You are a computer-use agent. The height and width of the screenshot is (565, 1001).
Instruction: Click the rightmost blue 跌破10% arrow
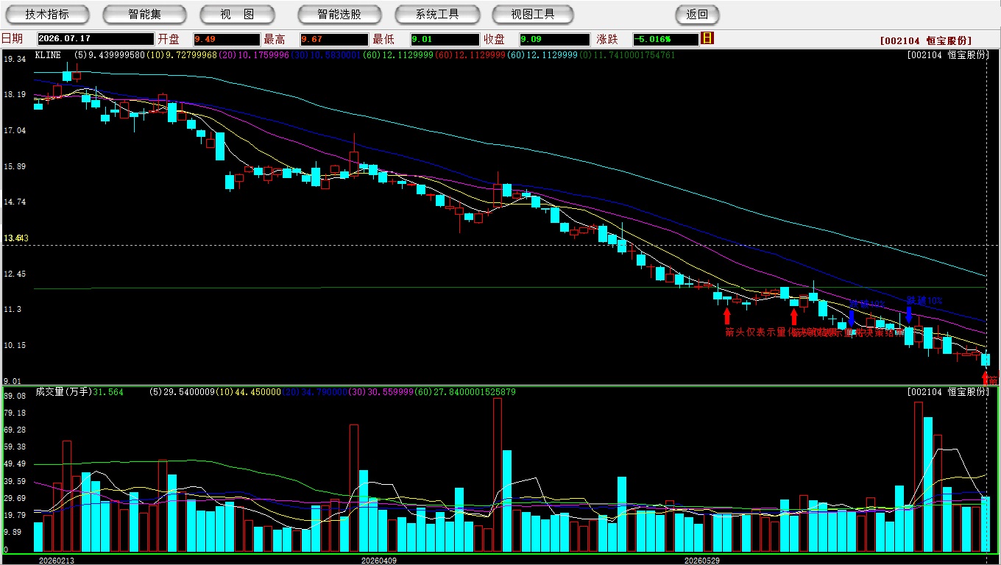point(909,314)
